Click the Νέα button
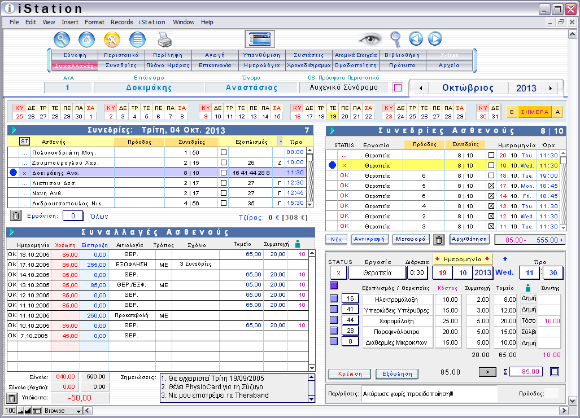The height and width of the screenshot is (418, 580). coord(336,240)
